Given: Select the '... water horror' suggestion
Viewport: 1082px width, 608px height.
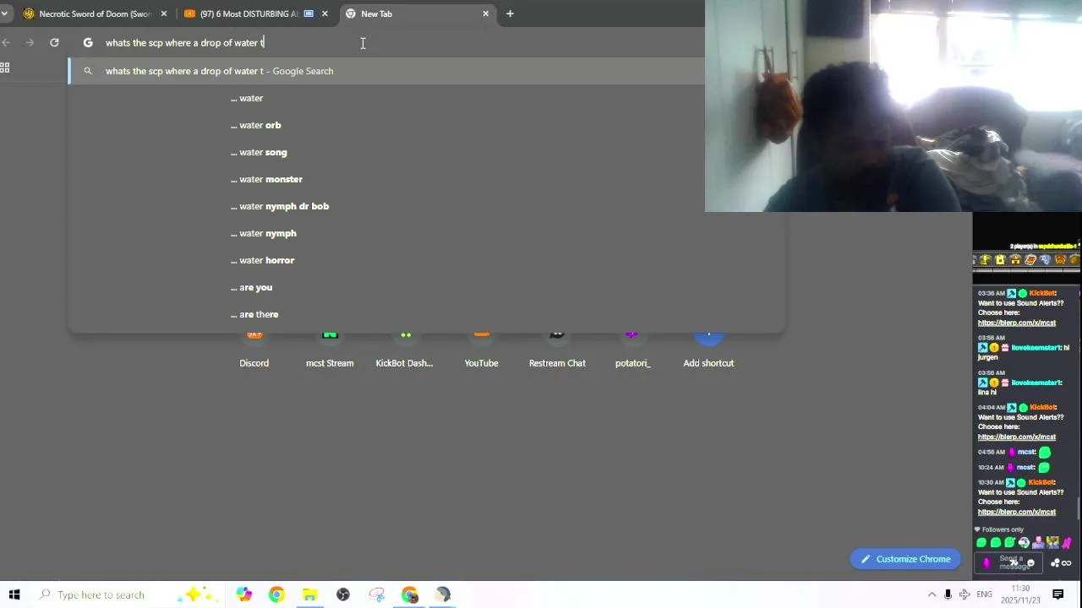Looking at the screenshot, I should tap(426, 260).
